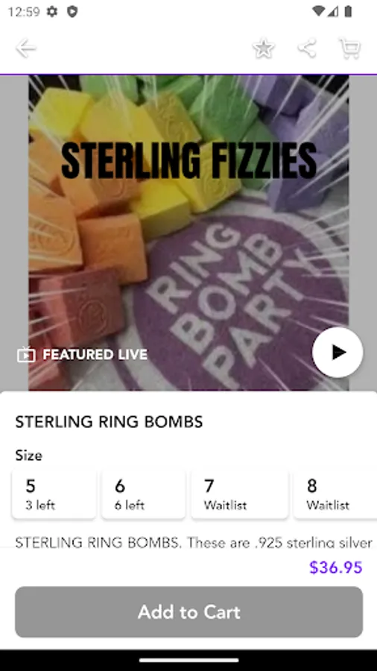Tap the STERLING RING BOMBS title
Image resolution: width=377 pixels, height=671 pixels.
click(x=109, y=422)
